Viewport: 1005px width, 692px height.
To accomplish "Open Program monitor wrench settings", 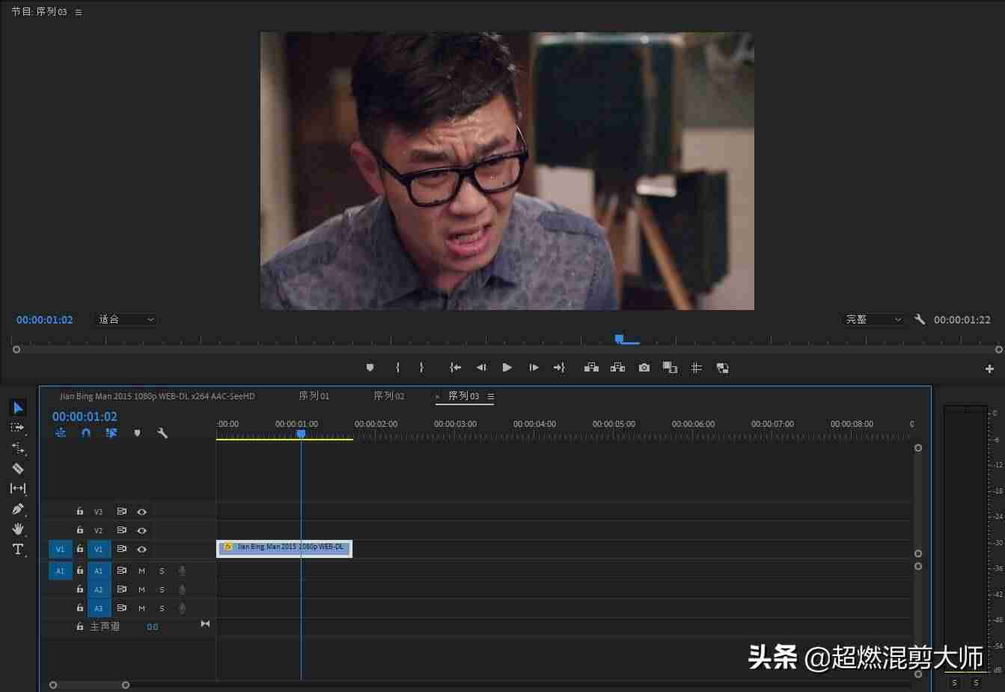I will (920, 319).
